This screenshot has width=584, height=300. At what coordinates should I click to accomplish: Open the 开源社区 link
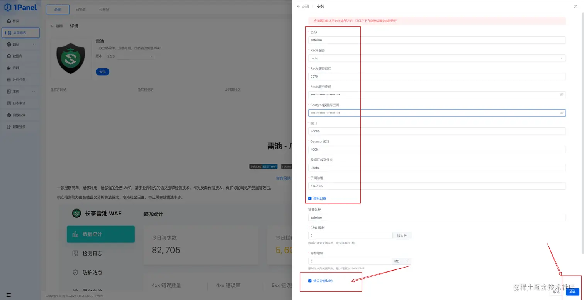233,90
